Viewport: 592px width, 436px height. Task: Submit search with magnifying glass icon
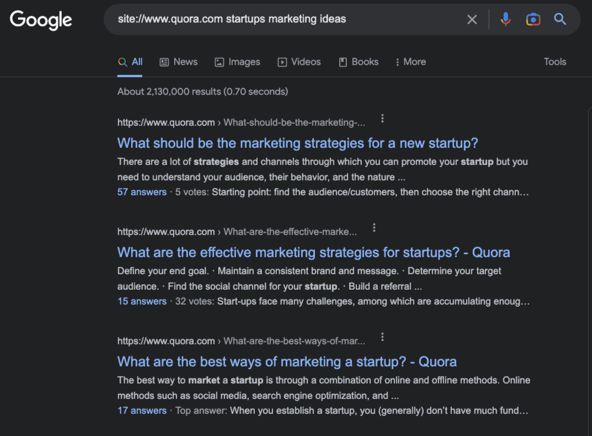560,20
